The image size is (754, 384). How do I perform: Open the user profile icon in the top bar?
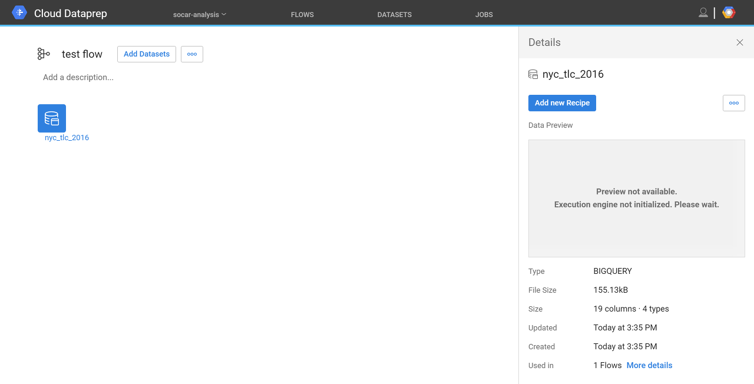point(703,12)
